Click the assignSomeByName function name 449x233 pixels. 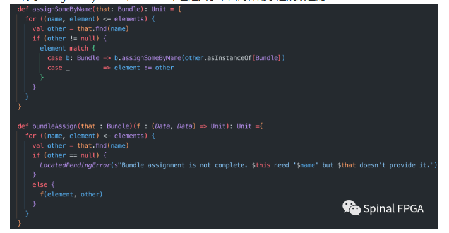pos(62,9)
